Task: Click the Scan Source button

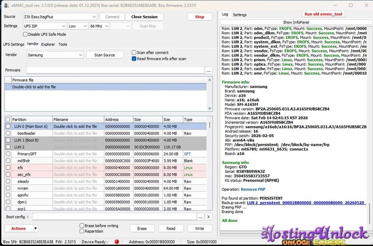Action: pos(105,55)
